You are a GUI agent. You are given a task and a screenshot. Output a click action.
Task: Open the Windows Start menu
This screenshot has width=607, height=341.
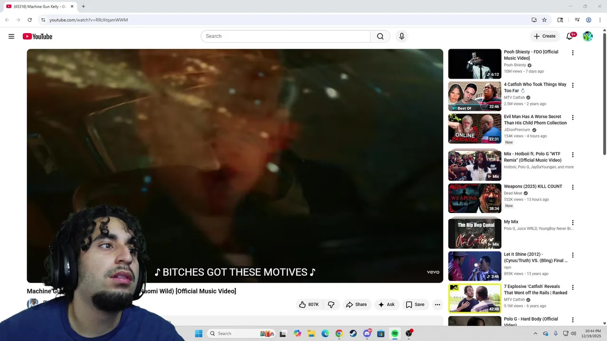coord(199,333)
